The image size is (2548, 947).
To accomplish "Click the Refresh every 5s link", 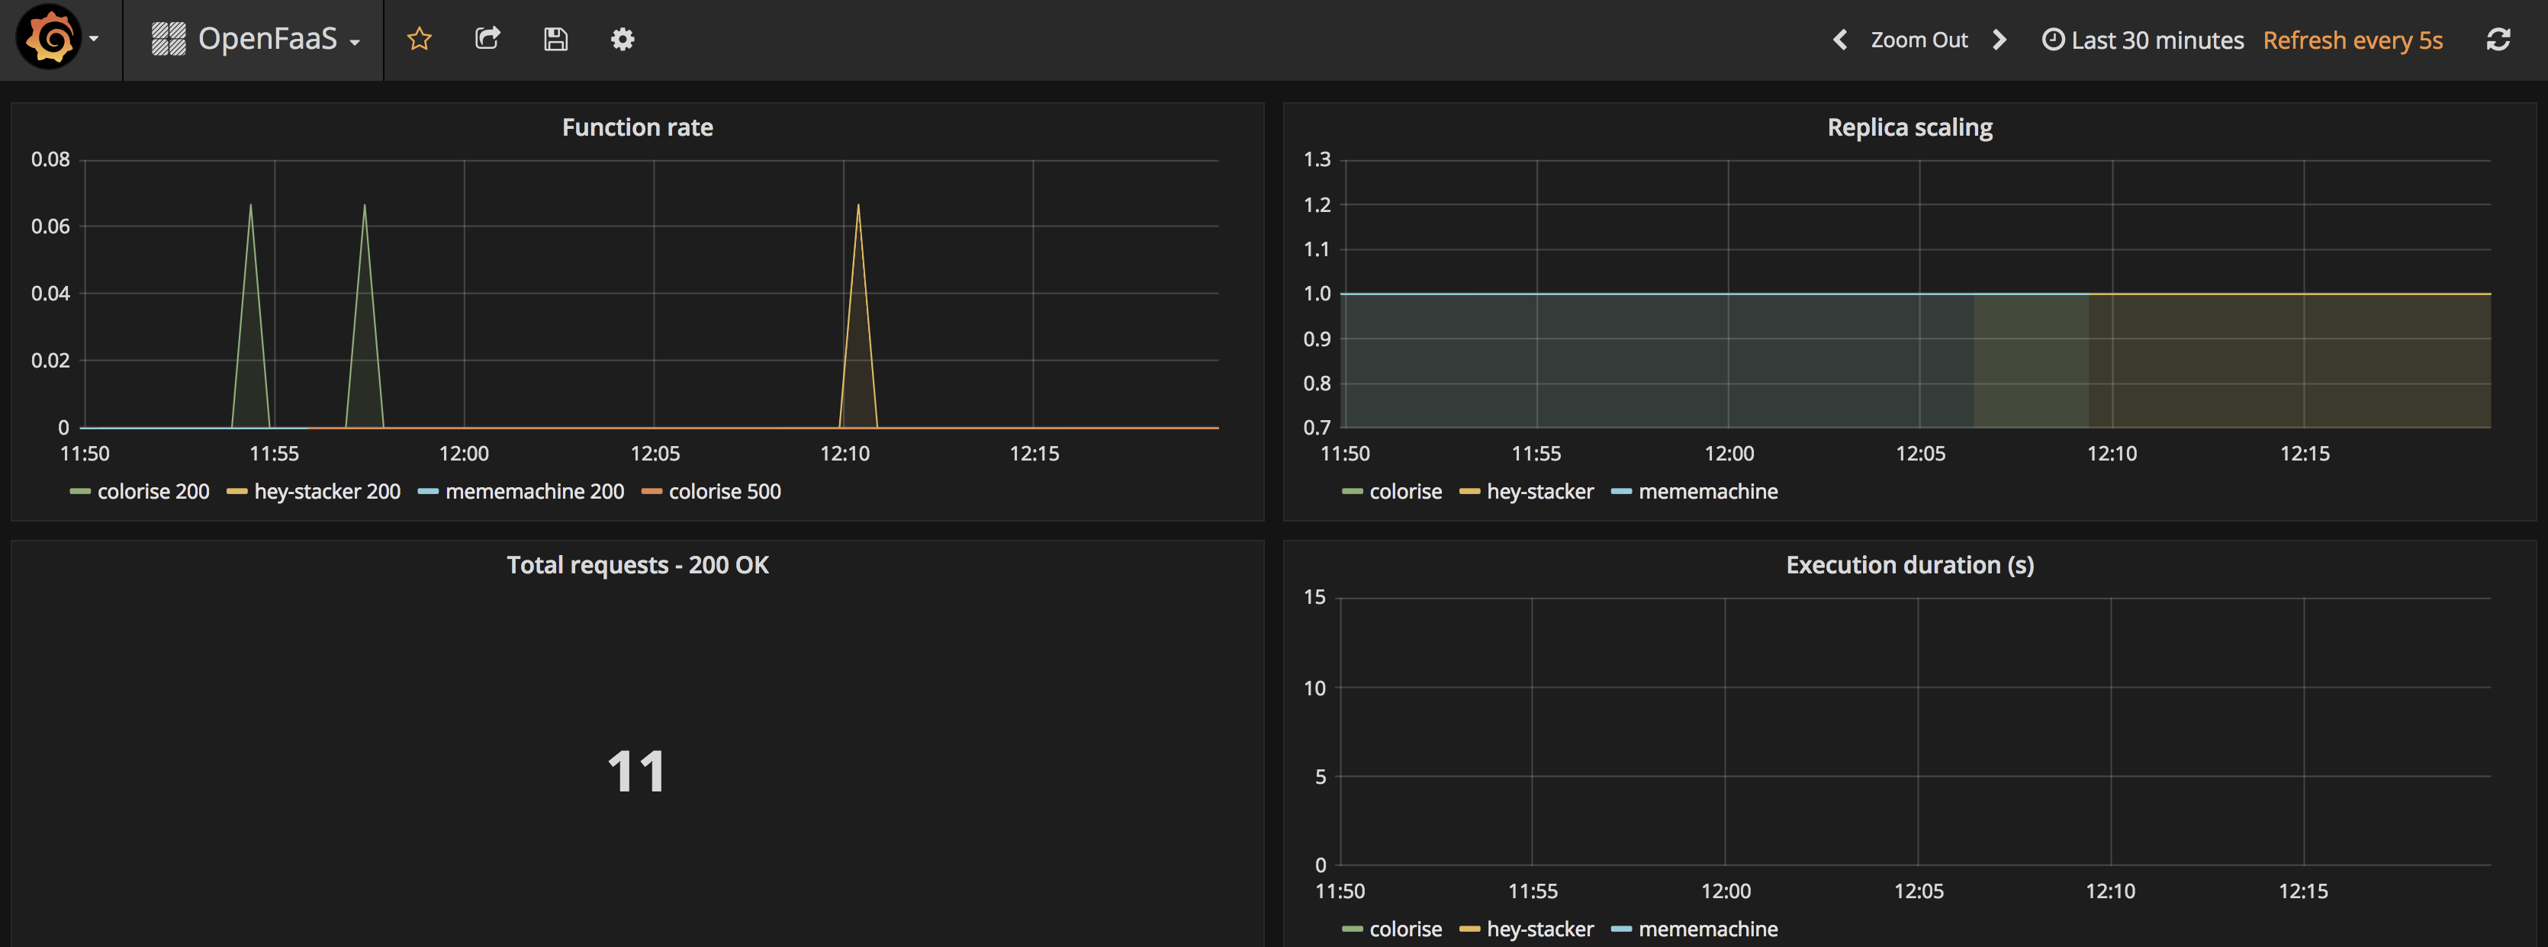I will pos(2352,40).
